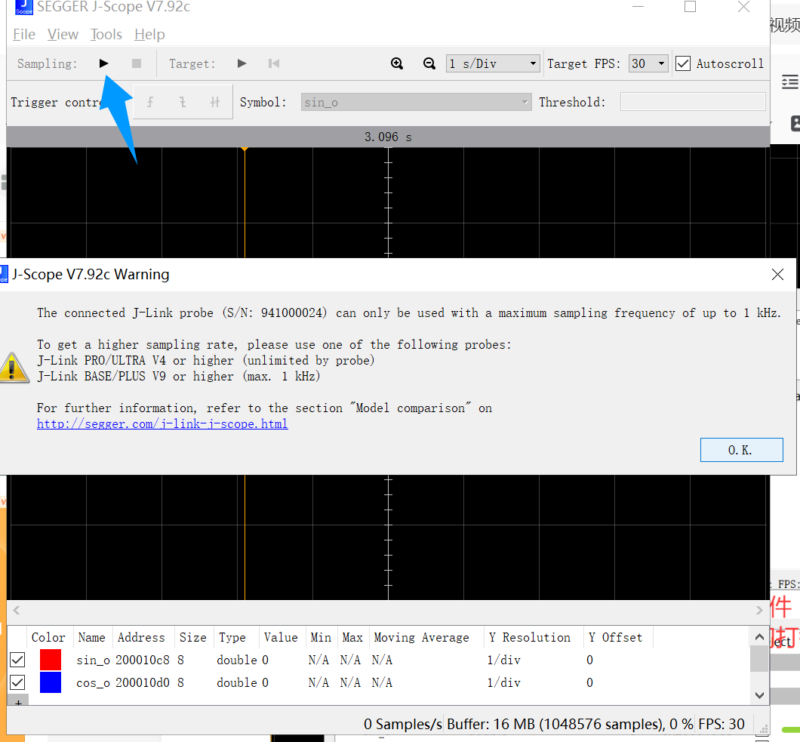The height and width of the screenshot is (742, 800).
Task: Click the 1/div resolution for sin_o
Action: pos(503,660)
